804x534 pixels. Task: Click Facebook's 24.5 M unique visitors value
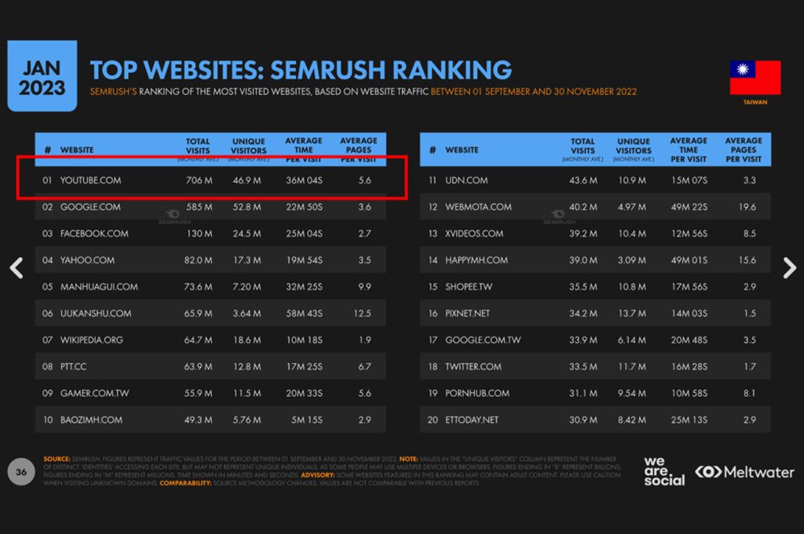click(x=247, y=234)
